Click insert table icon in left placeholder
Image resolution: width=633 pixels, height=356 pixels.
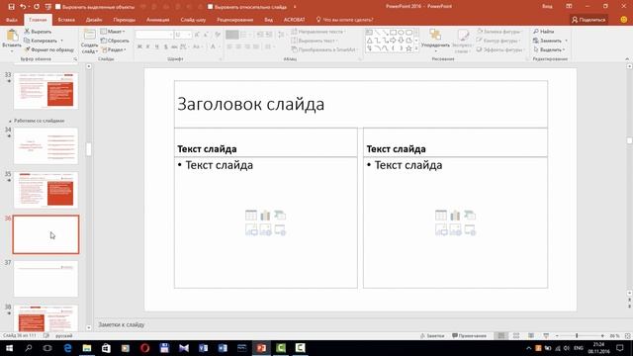click(251, 216)
